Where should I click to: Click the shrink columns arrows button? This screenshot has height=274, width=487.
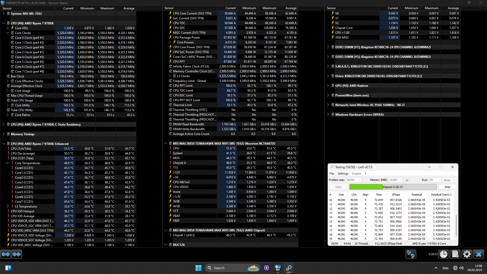pyautogui.click(x=17, y=254)
